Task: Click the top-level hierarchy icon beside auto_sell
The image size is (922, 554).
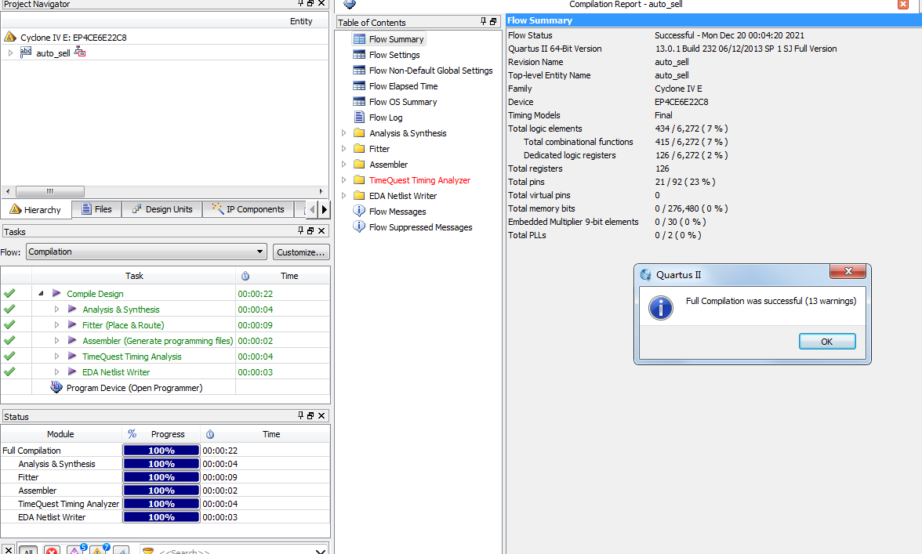Action: click(80, 53)
